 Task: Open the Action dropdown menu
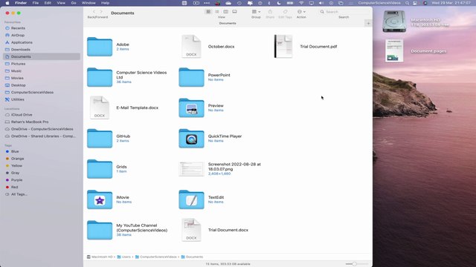(301, 12)
